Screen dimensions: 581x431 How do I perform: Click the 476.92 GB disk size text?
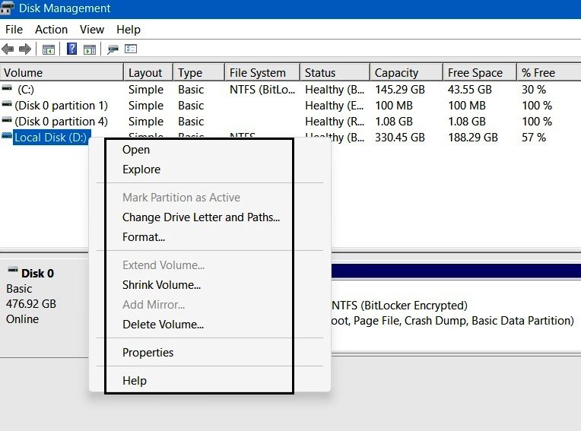point(31,303)
